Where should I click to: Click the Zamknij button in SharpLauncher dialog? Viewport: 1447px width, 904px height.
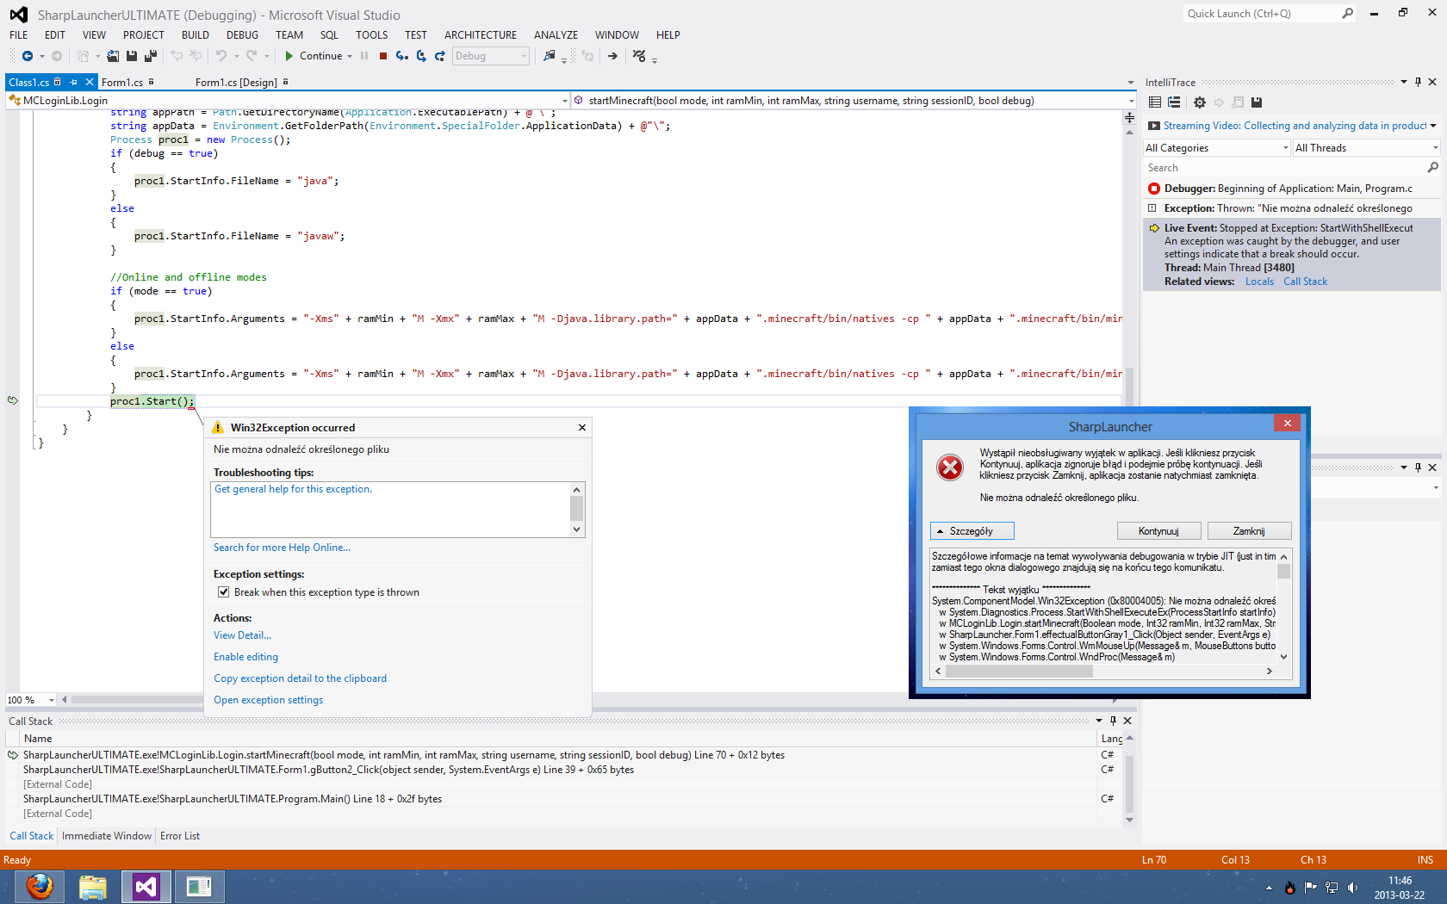(1249, 531)
